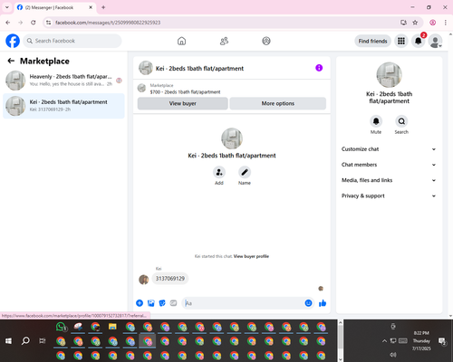The height and width of the screenshot is (362, 453).
Task: Choose a GIF in composer
Action: pyautogui.click(x=173, y=303)
